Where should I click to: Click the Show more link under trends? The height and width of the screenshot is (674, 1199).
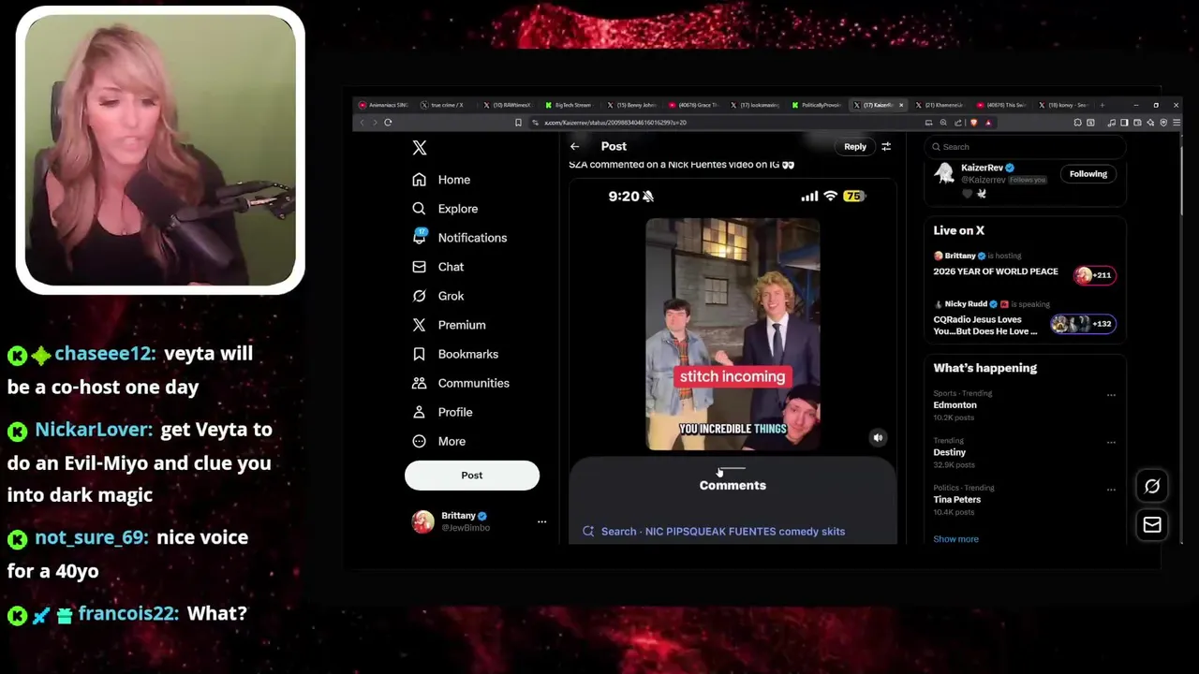tap(956, 539)
